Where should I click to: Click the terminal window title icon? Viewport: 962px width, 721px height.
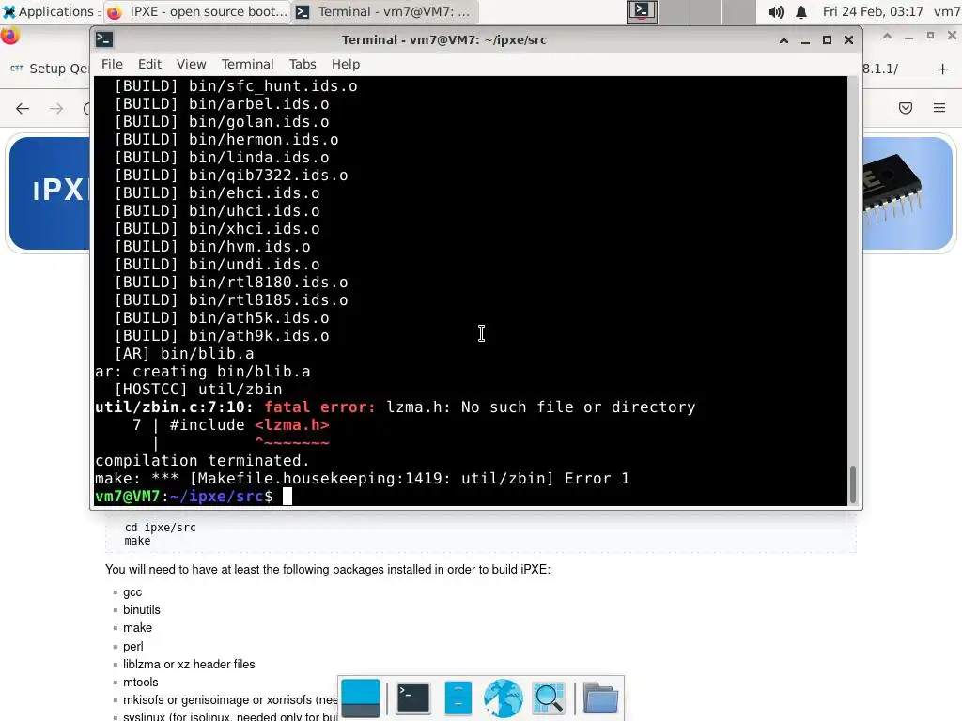(x=103, y=39)
